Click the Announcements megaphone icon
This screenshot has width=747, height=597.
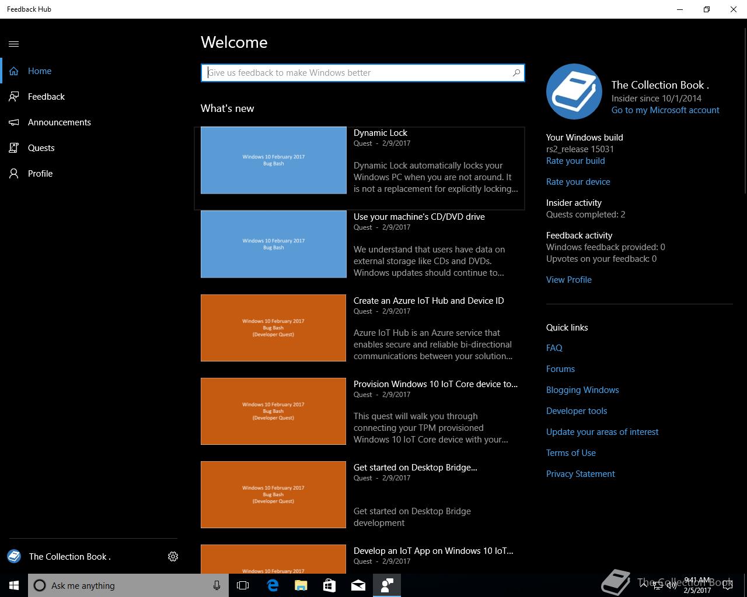(14, 122)
